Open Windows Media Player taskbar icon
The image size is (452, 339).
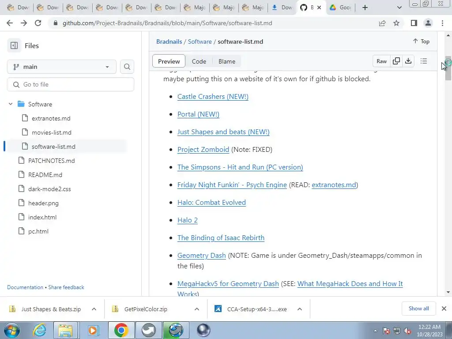(93, 330)
